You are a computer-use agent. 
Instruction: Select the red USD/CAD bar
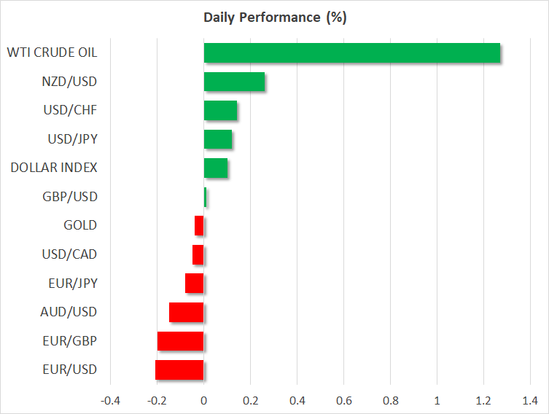[x=198, y=254]
